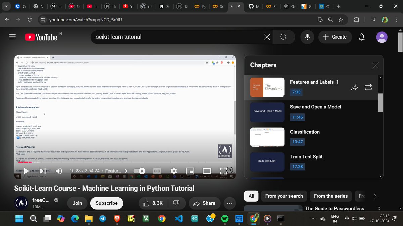Share the video
This screenshot has height=226, width=403.
tap(204, 203)
